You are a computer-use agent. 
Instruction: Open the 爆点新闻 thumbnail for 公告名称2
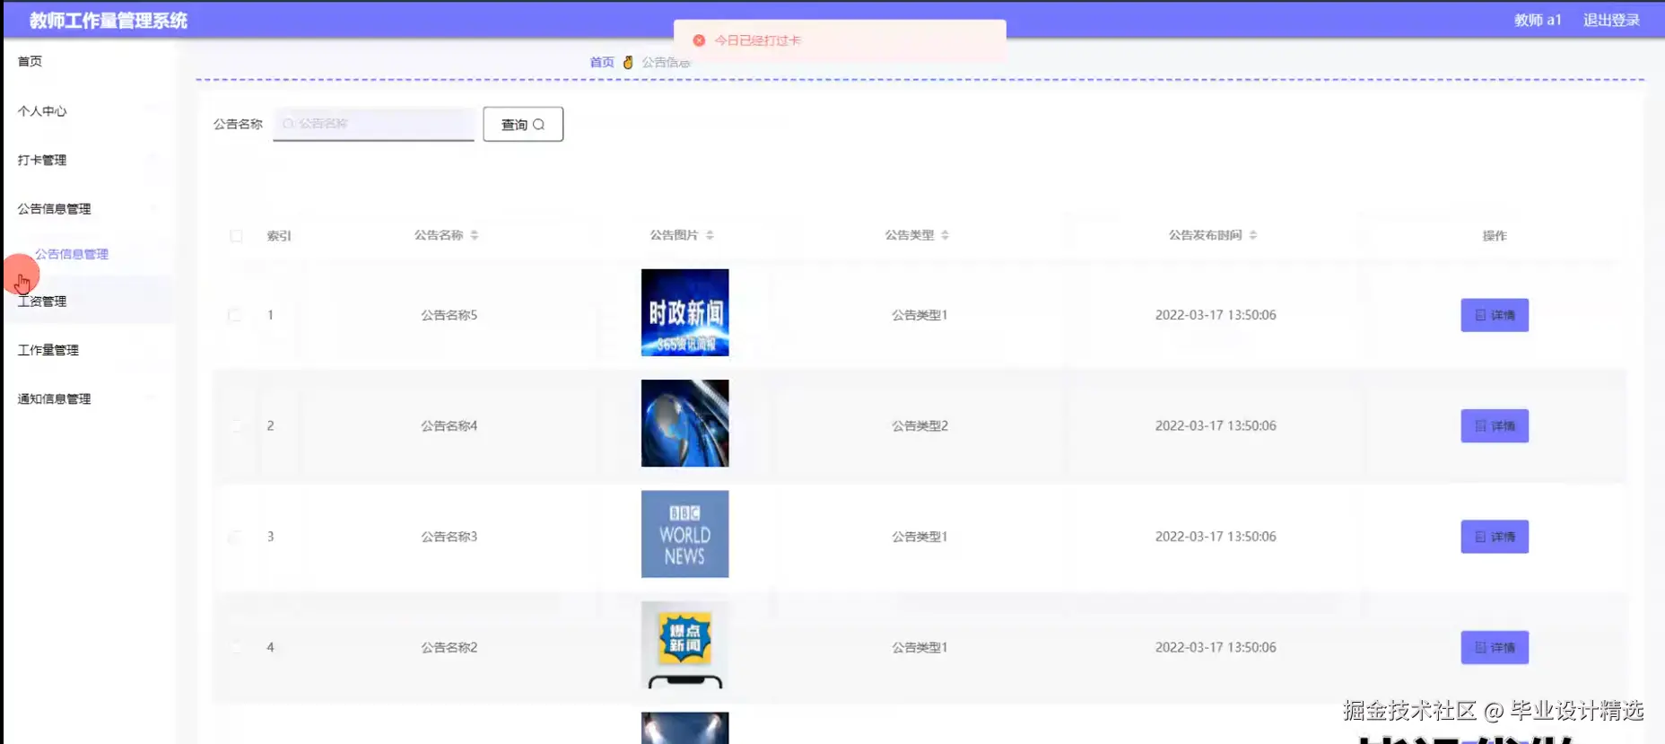pyautogui.click(x=685, y=644)
